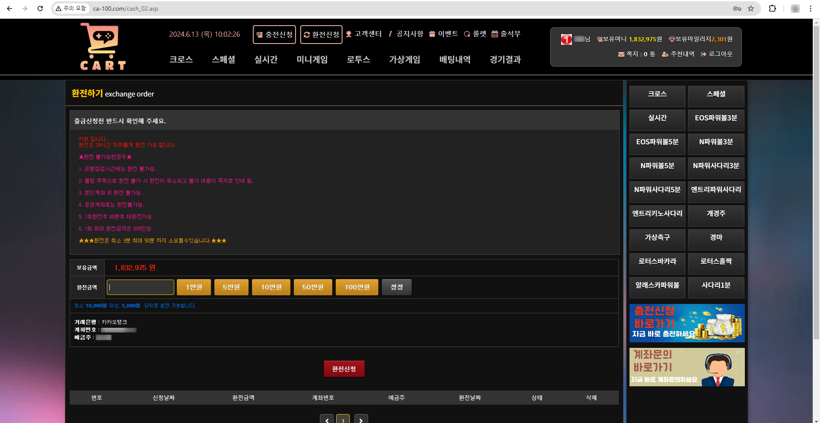Open 가상축구 virtual soccer game
Image resolution: width=820 pixels, height=423 pixels.
click(x=657, y=239)
